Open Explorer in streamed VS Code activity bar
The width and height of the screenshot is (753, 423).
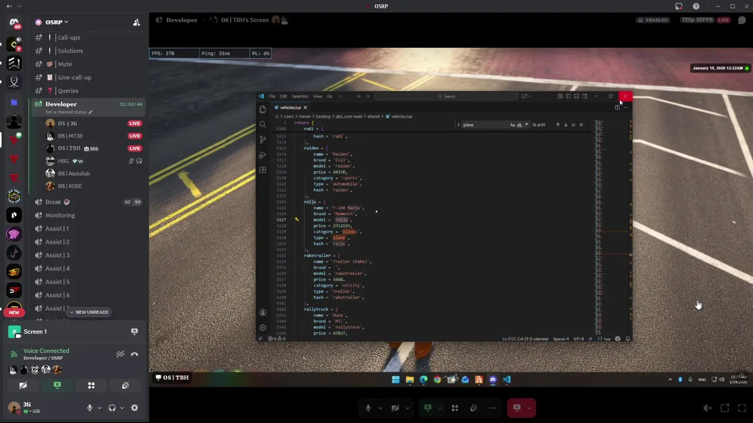(x=262, y=109)
